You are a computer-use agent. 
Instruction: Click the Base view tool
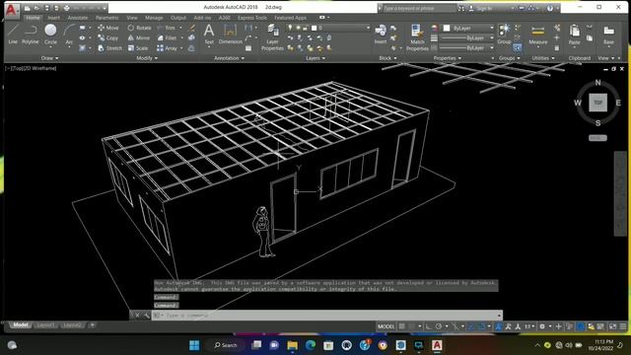[608, 35]
